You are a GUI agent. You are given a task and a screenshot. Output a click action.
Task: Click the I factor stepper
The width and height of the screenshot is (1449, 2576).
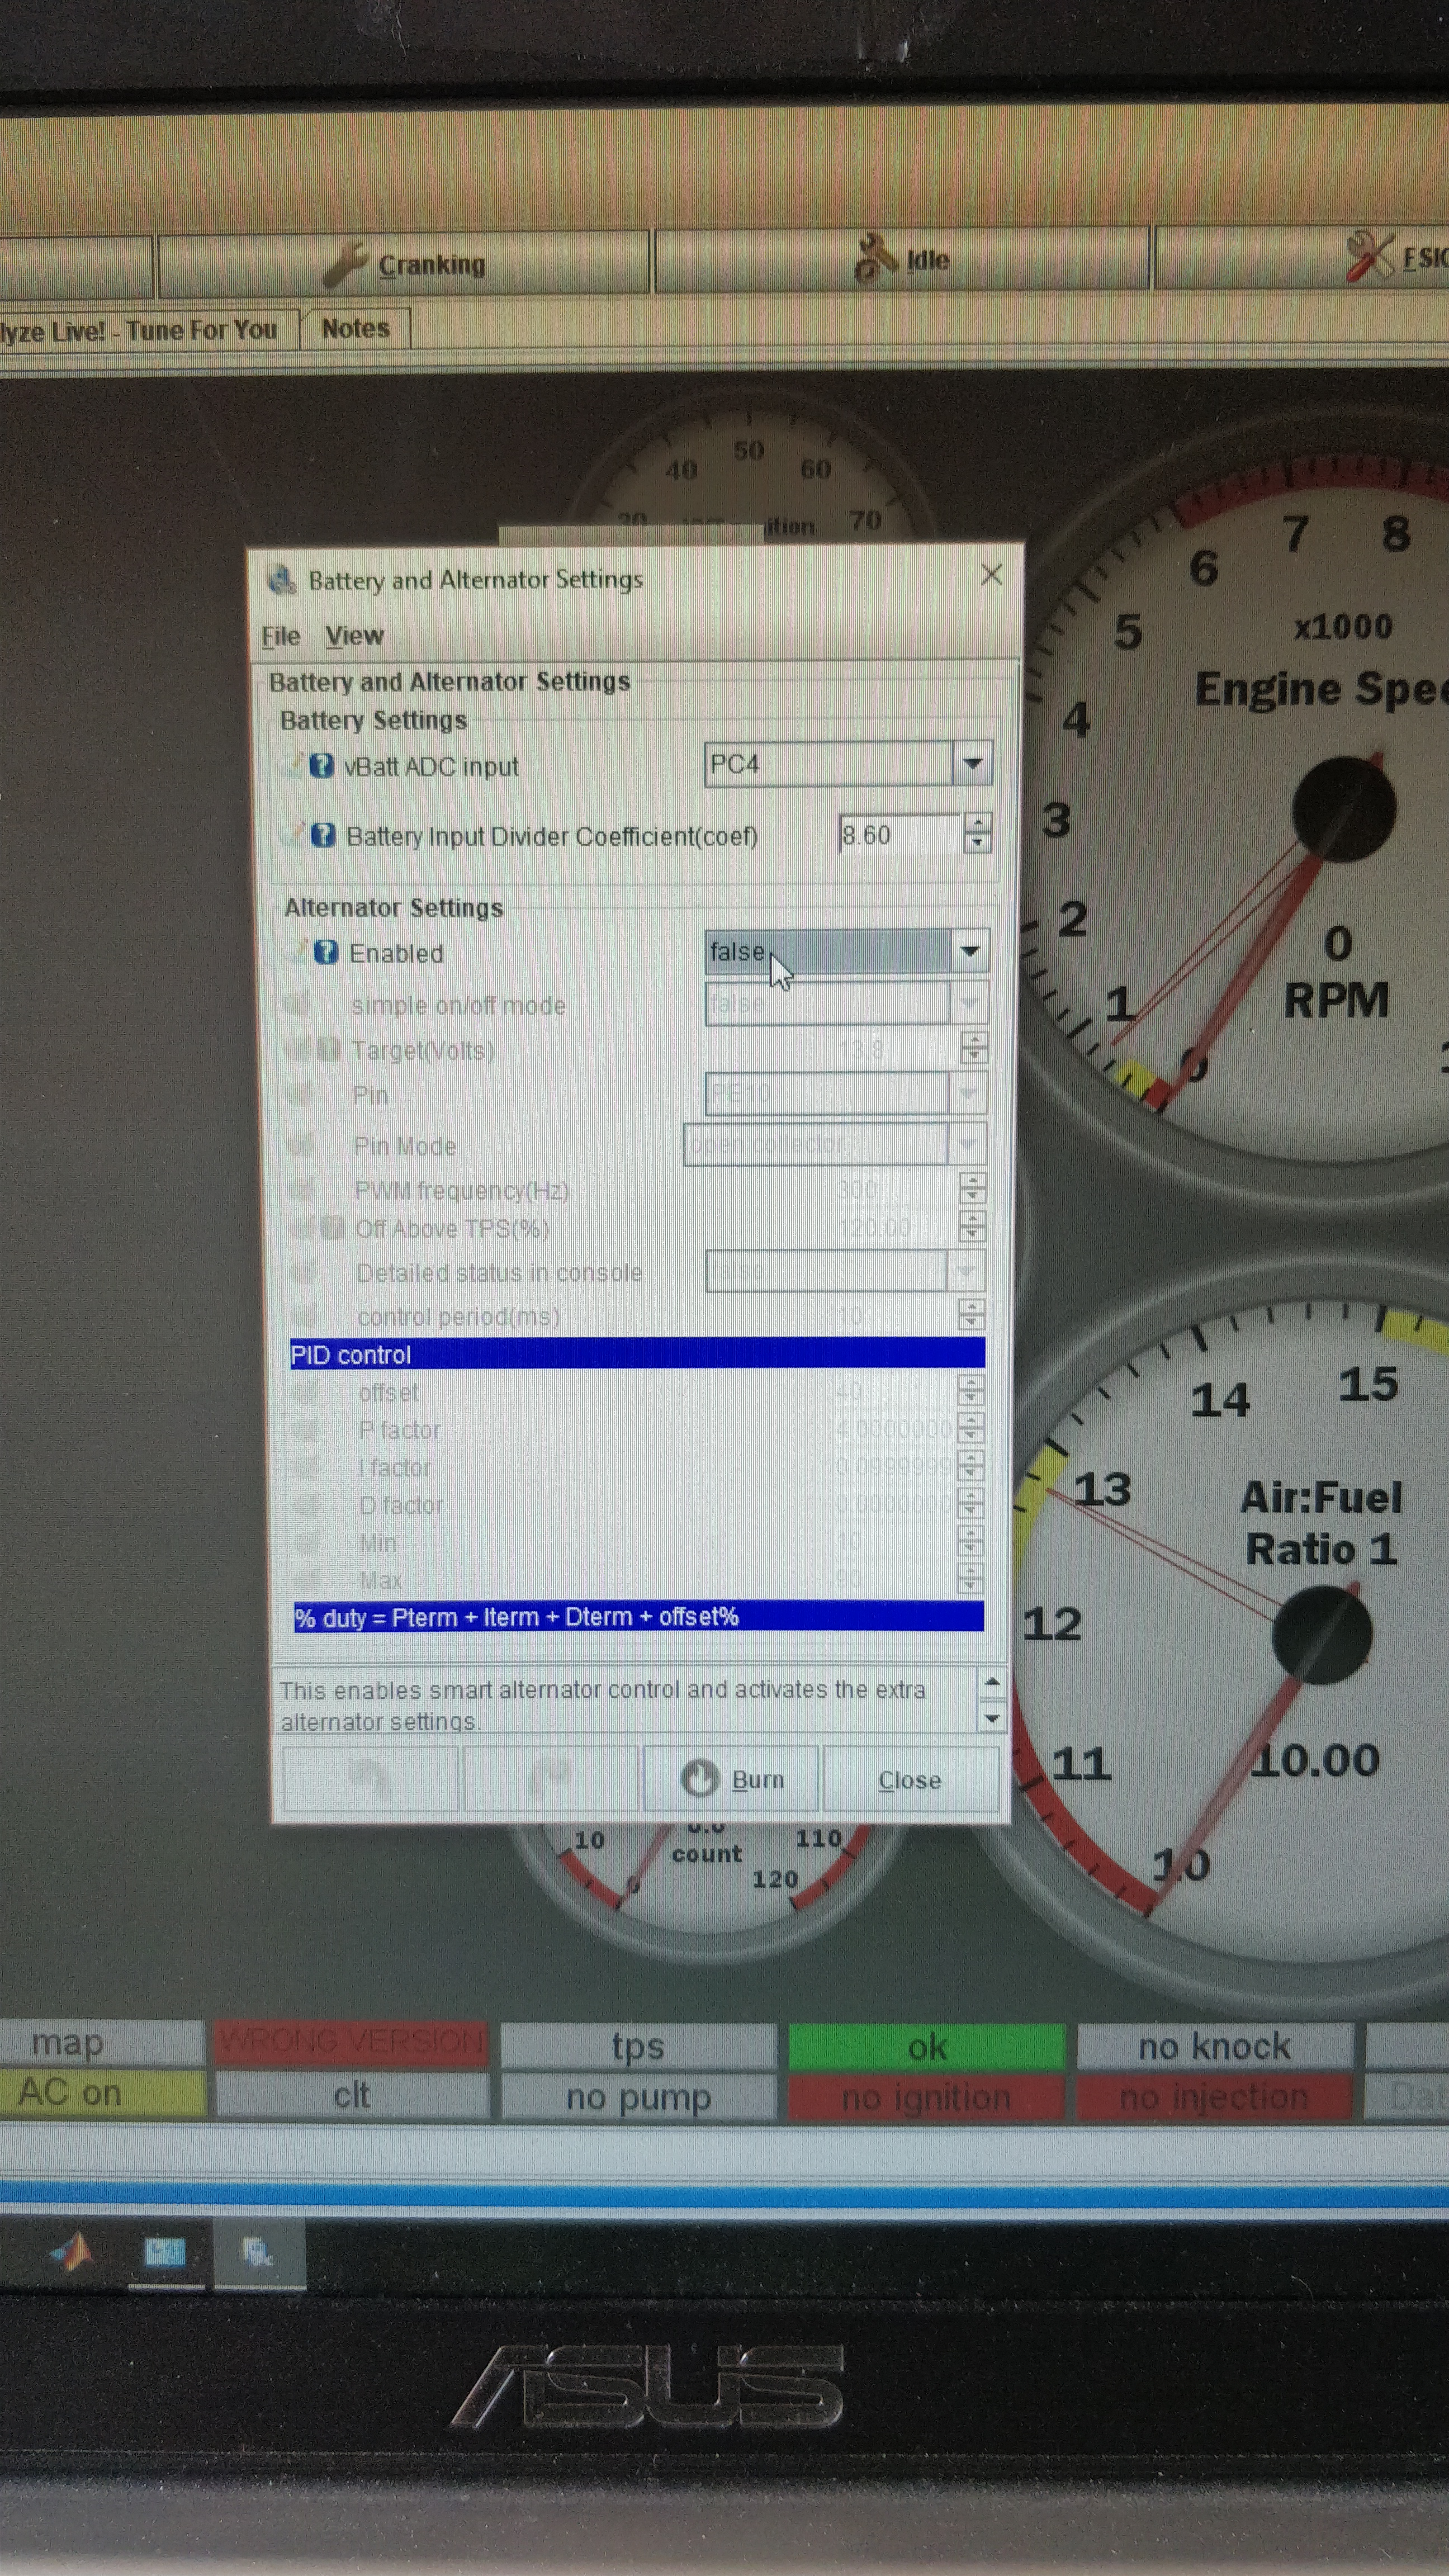(x=971, y=1465)
